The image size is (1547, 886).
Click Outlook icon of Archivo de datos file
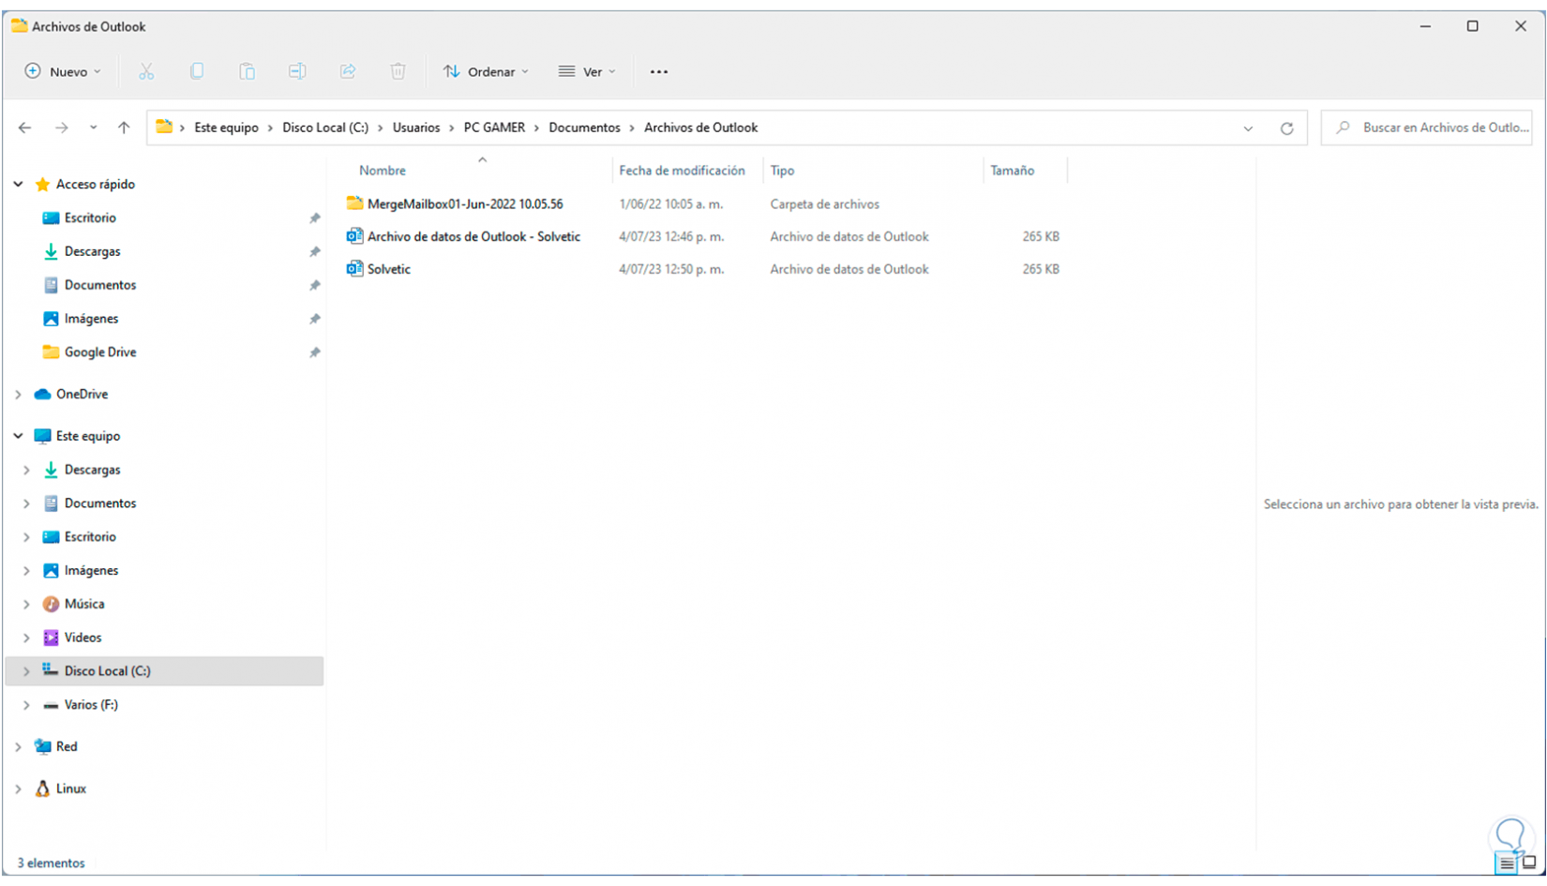pos(354,236)
